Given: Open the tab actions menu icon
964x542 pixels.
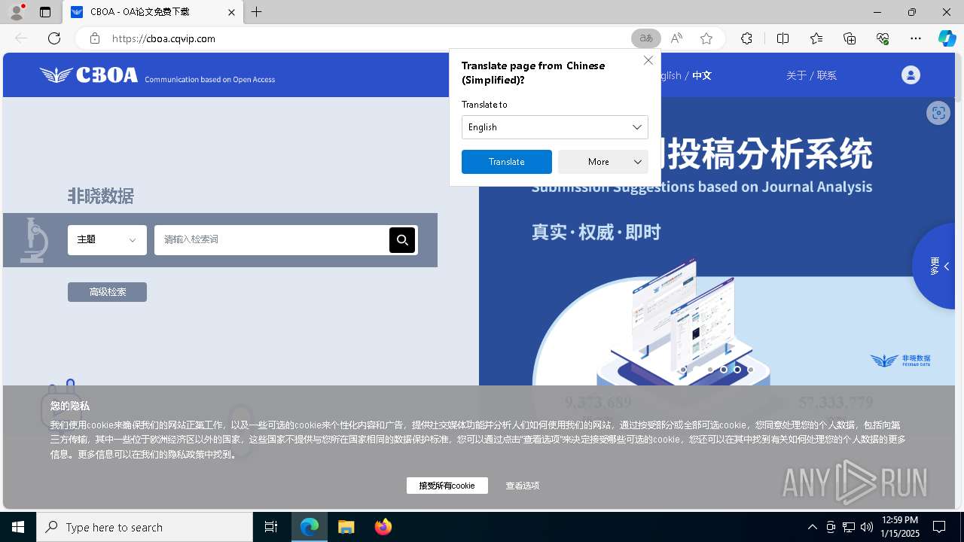Looking at the screenshot, I should (x=45, y=12).
